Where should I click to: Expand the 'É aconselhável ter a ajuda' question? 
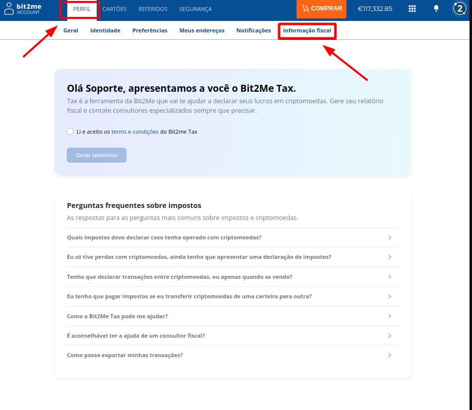coord(233,336)
